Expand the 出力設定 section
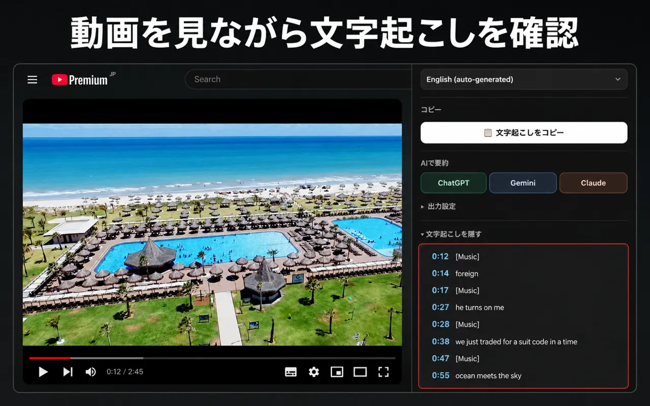This screenshot has width=650, height=406. coord(438,207)
